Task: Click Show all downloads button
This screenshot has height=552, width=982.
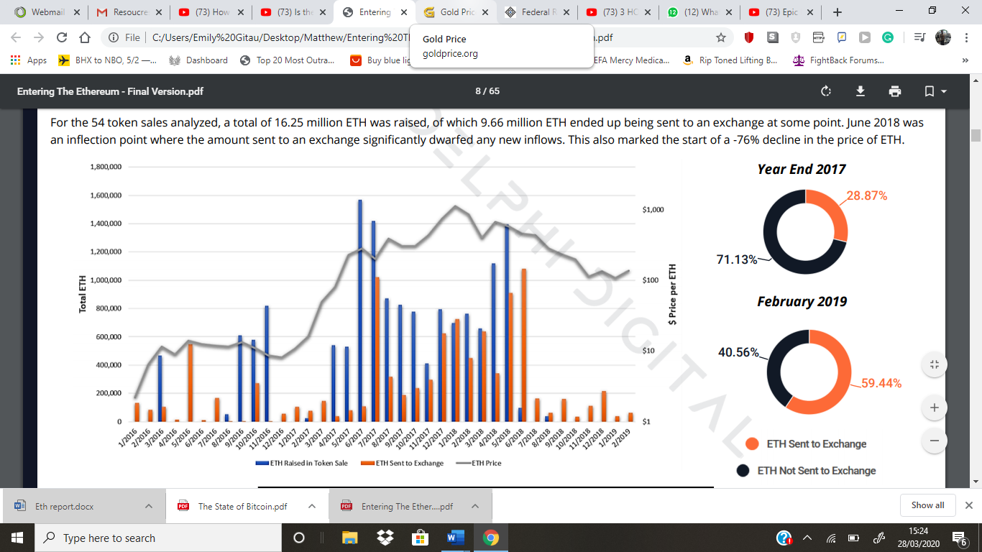Action: (x=927, y=505)
